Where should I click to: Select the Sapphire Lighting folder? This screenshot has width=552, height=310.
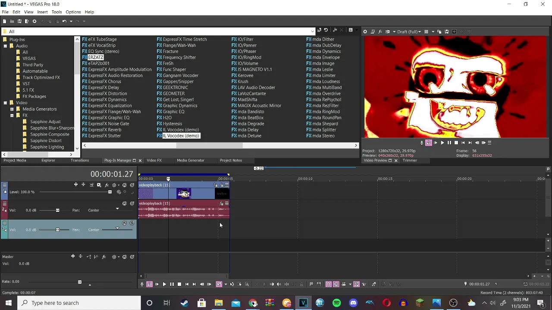click(47, 147)
